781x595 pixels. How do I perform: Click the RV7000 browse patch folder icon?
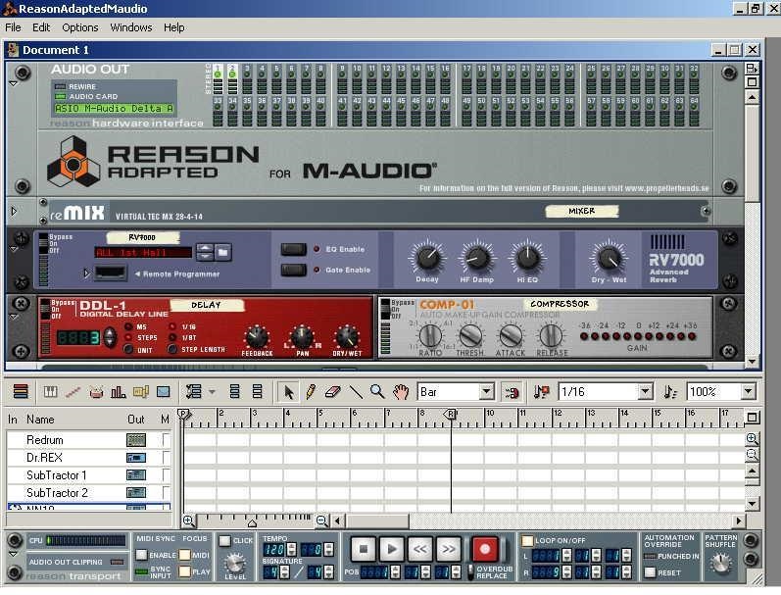(222, 253)
